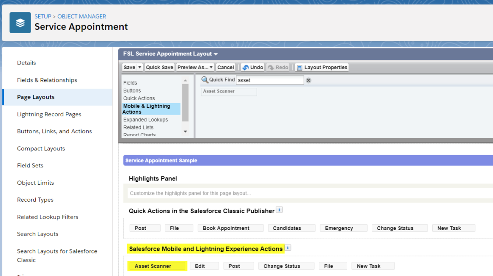Click the Service Appointment object stack icon

coord(20,22)
